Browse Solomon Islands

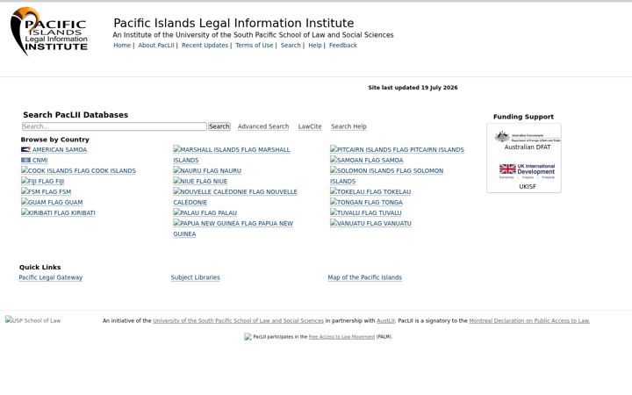click(386, 176)
